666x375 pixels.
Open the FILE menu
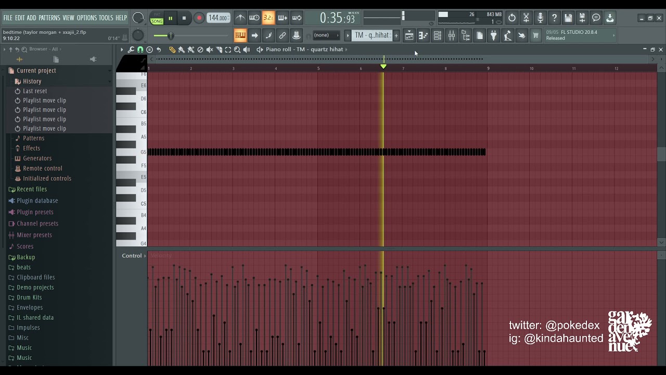point(8,18)
